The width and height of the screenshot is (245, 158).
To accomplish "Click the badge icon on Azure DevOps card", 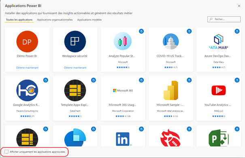I will [x=237, y=31].
